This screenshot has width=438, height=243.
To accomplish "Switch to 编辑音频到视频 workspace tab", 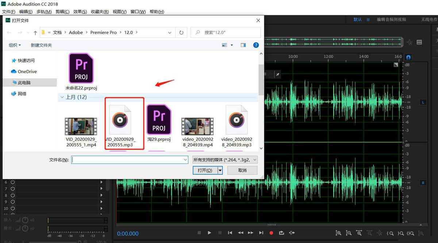I will 391,19.
